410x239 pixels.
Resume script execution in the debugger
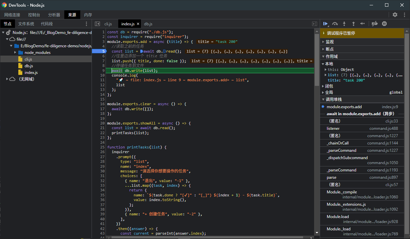(325, 24)
